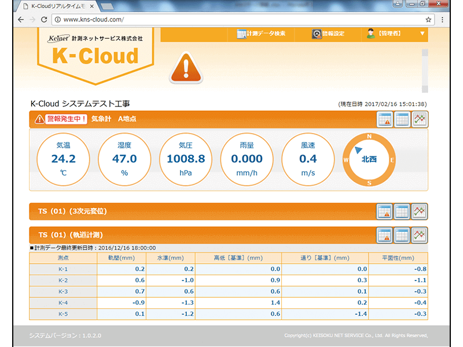This screenshot has width=463, height=347.
Task: Open graph icon for TS (01) 軌道計測
Action: (x=419, y=235)
